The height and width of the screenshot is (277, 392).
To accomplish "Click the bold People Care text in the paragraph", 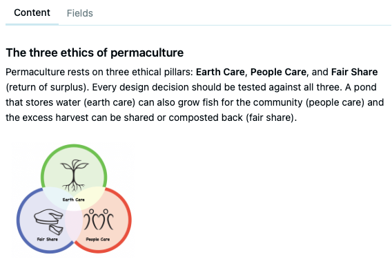I will click(x=278, y=72).
